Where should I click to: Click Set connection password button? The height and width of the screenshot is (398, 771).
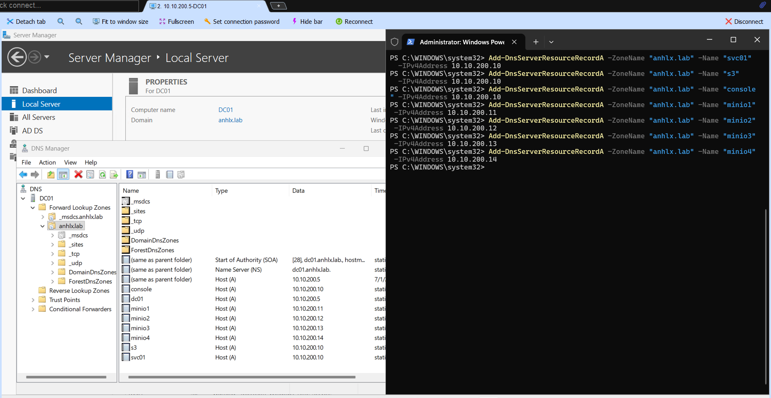242,21
